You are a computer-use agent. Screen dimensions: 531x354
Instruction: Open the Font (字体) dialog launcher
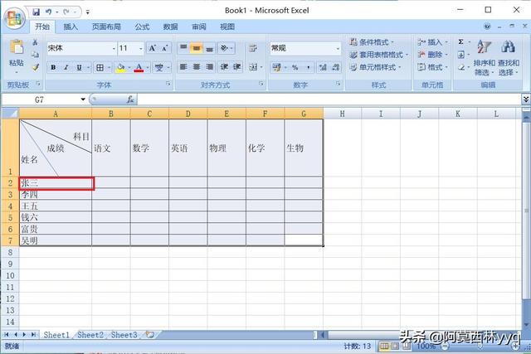pos(168,83)
